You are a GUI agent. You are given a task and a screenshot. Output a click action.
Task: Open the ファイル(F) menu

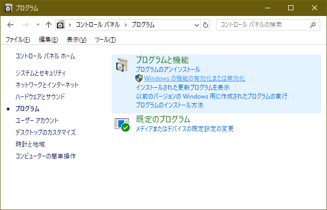pos(18,39)
